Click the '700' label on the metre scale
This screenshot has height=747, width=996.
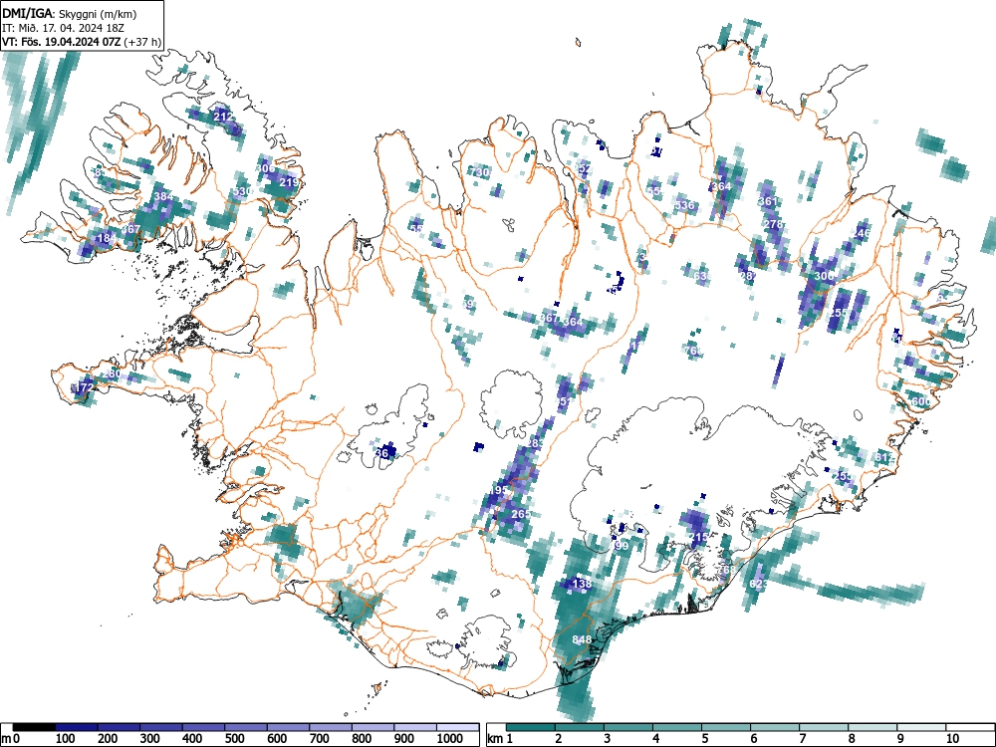tap(319, 739)
